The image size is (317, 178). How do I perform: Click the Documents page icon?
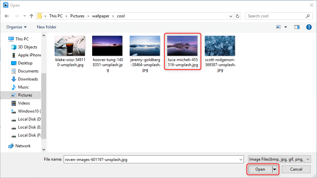[x=13, y=71]
